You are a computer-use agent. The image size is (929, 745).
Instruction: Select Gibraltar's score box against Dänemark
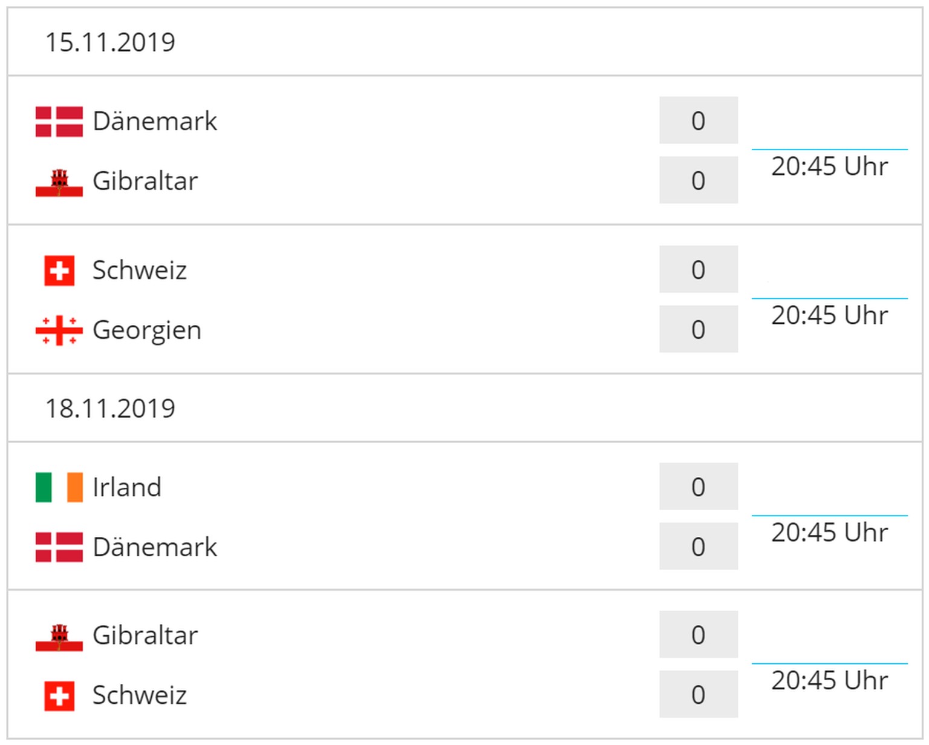pos(698,180)
